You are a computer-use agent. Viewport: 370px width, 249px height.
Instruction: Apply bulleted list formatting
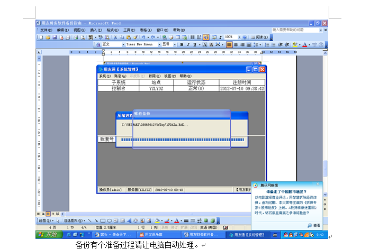[274, 44]
